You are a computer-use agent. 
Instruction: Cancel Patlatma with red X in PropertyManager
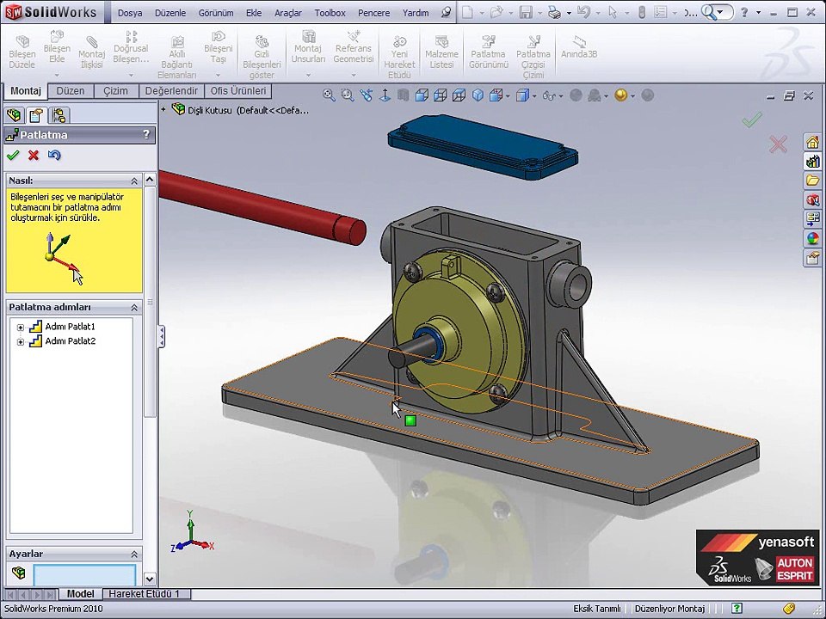(x=34, y=156)
